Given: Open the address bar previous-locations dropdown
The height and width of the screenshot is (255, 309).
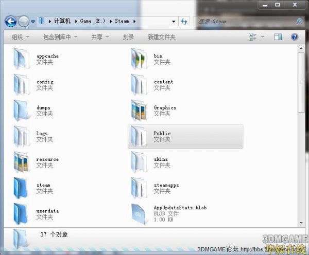Looking at the screenshot, I should coord(174,21).
